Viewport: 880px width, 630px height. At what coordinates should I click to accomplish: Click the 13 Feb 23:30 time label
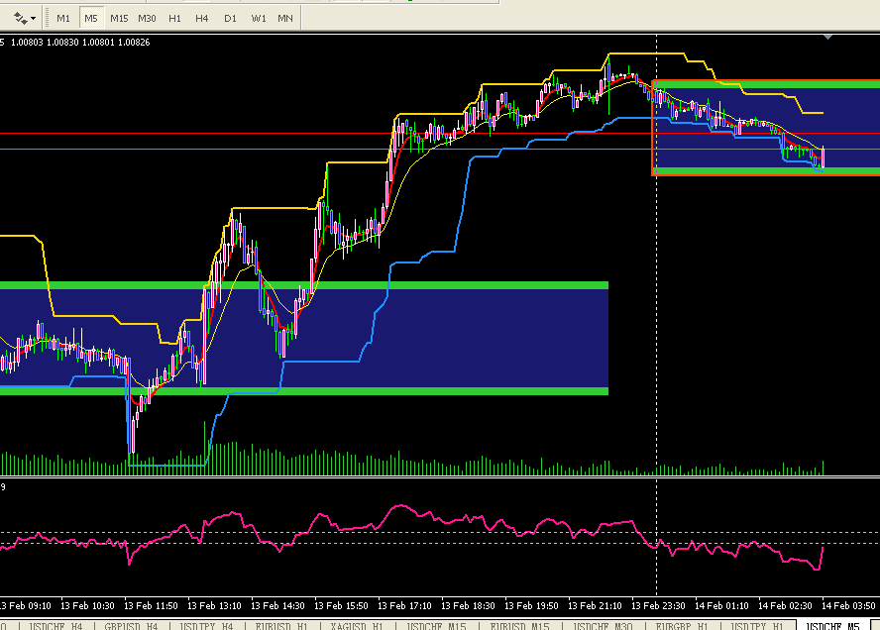click(658, 606)
